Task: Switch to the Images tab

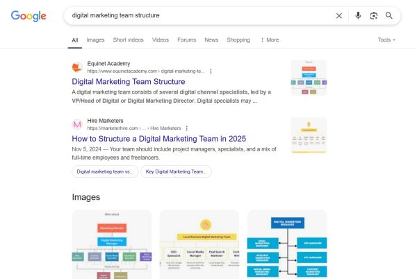Action: pyautogui.click(x=95, y=40)
